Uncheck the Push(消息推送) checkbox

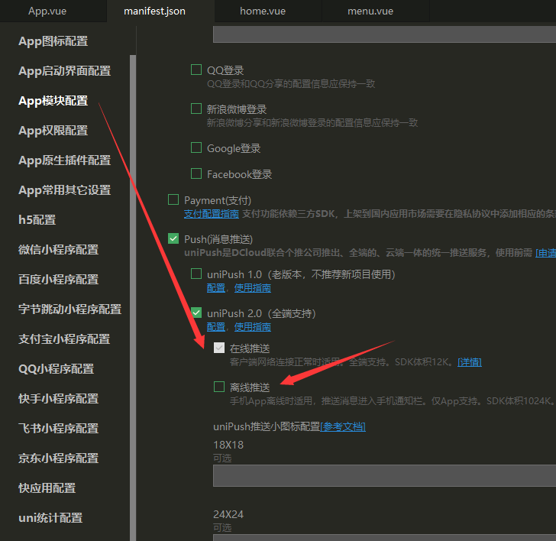point(173,239)
